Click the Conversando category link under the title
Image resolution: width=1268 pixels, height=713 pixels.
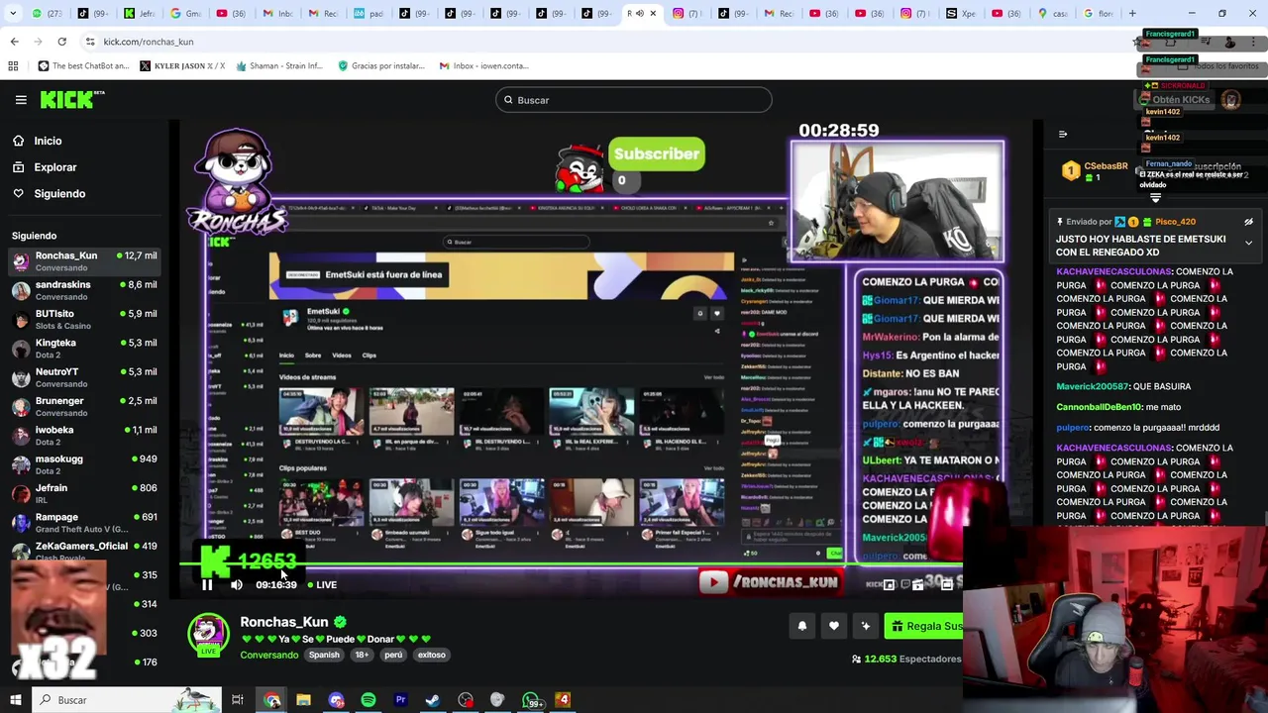click(x=268, y=655)
